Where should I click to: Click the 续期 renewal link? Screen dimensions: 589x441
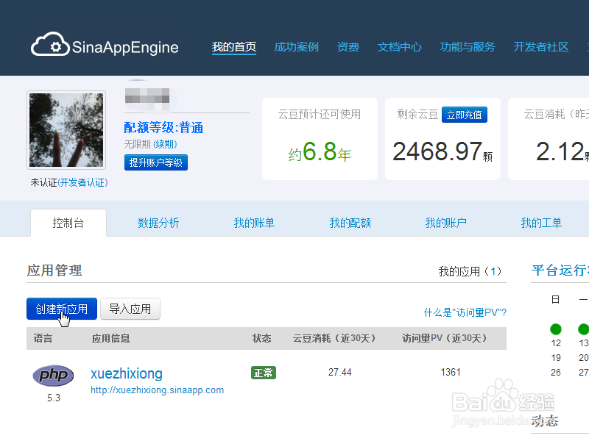tap(165, 144)
